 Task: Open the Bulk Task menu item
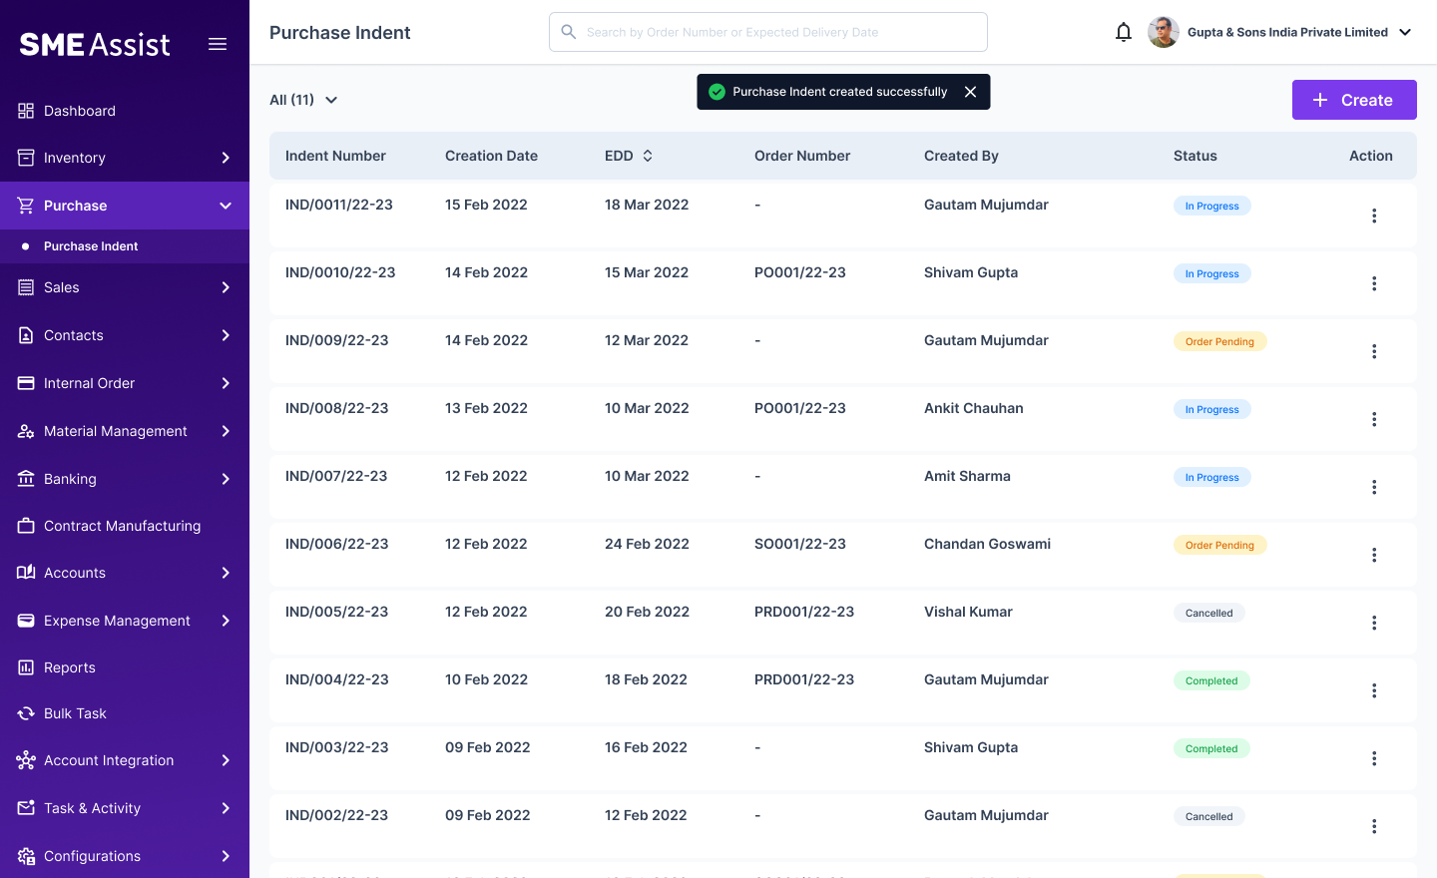125,713
